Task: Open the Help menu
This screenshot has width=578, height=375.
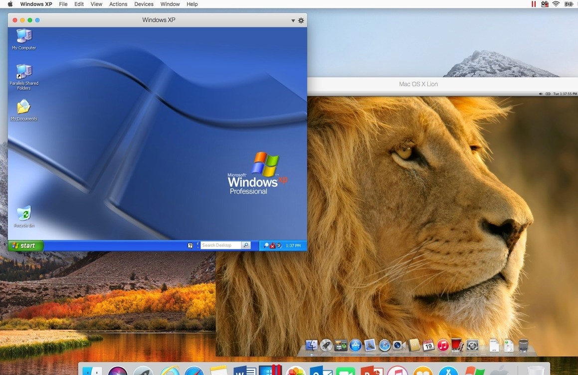Action: click(x=192, y=4)
